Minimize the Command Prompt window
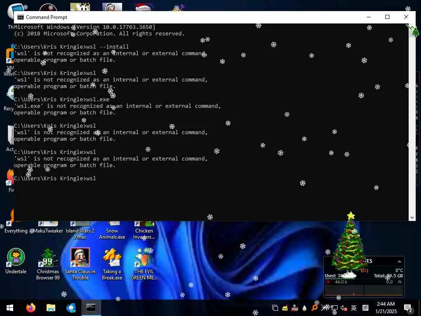Screen dimensions: 421x316 (369, 17)
